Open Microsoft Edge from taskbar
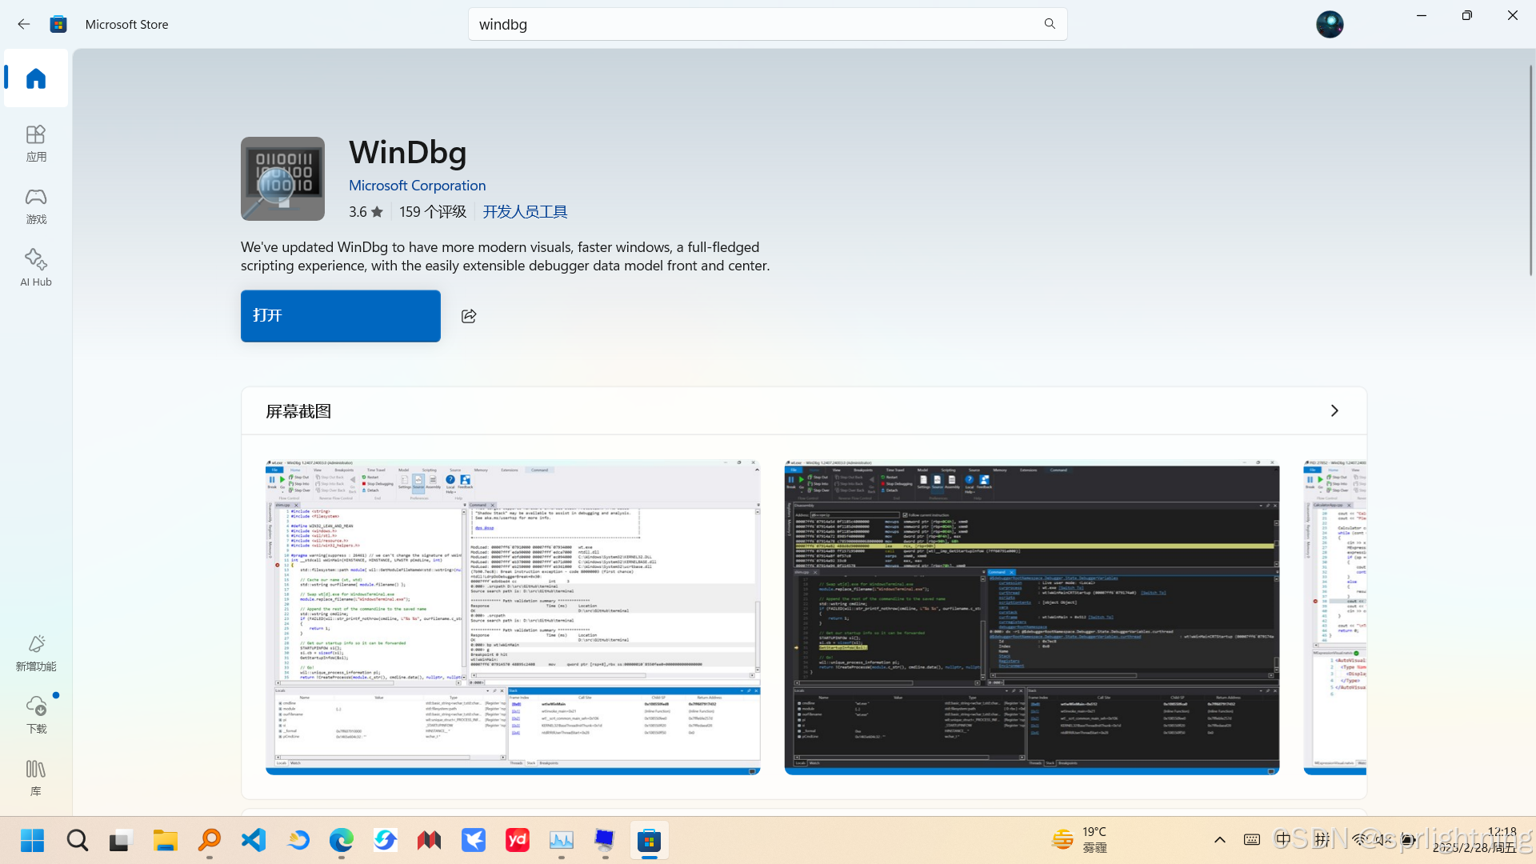 342,840
